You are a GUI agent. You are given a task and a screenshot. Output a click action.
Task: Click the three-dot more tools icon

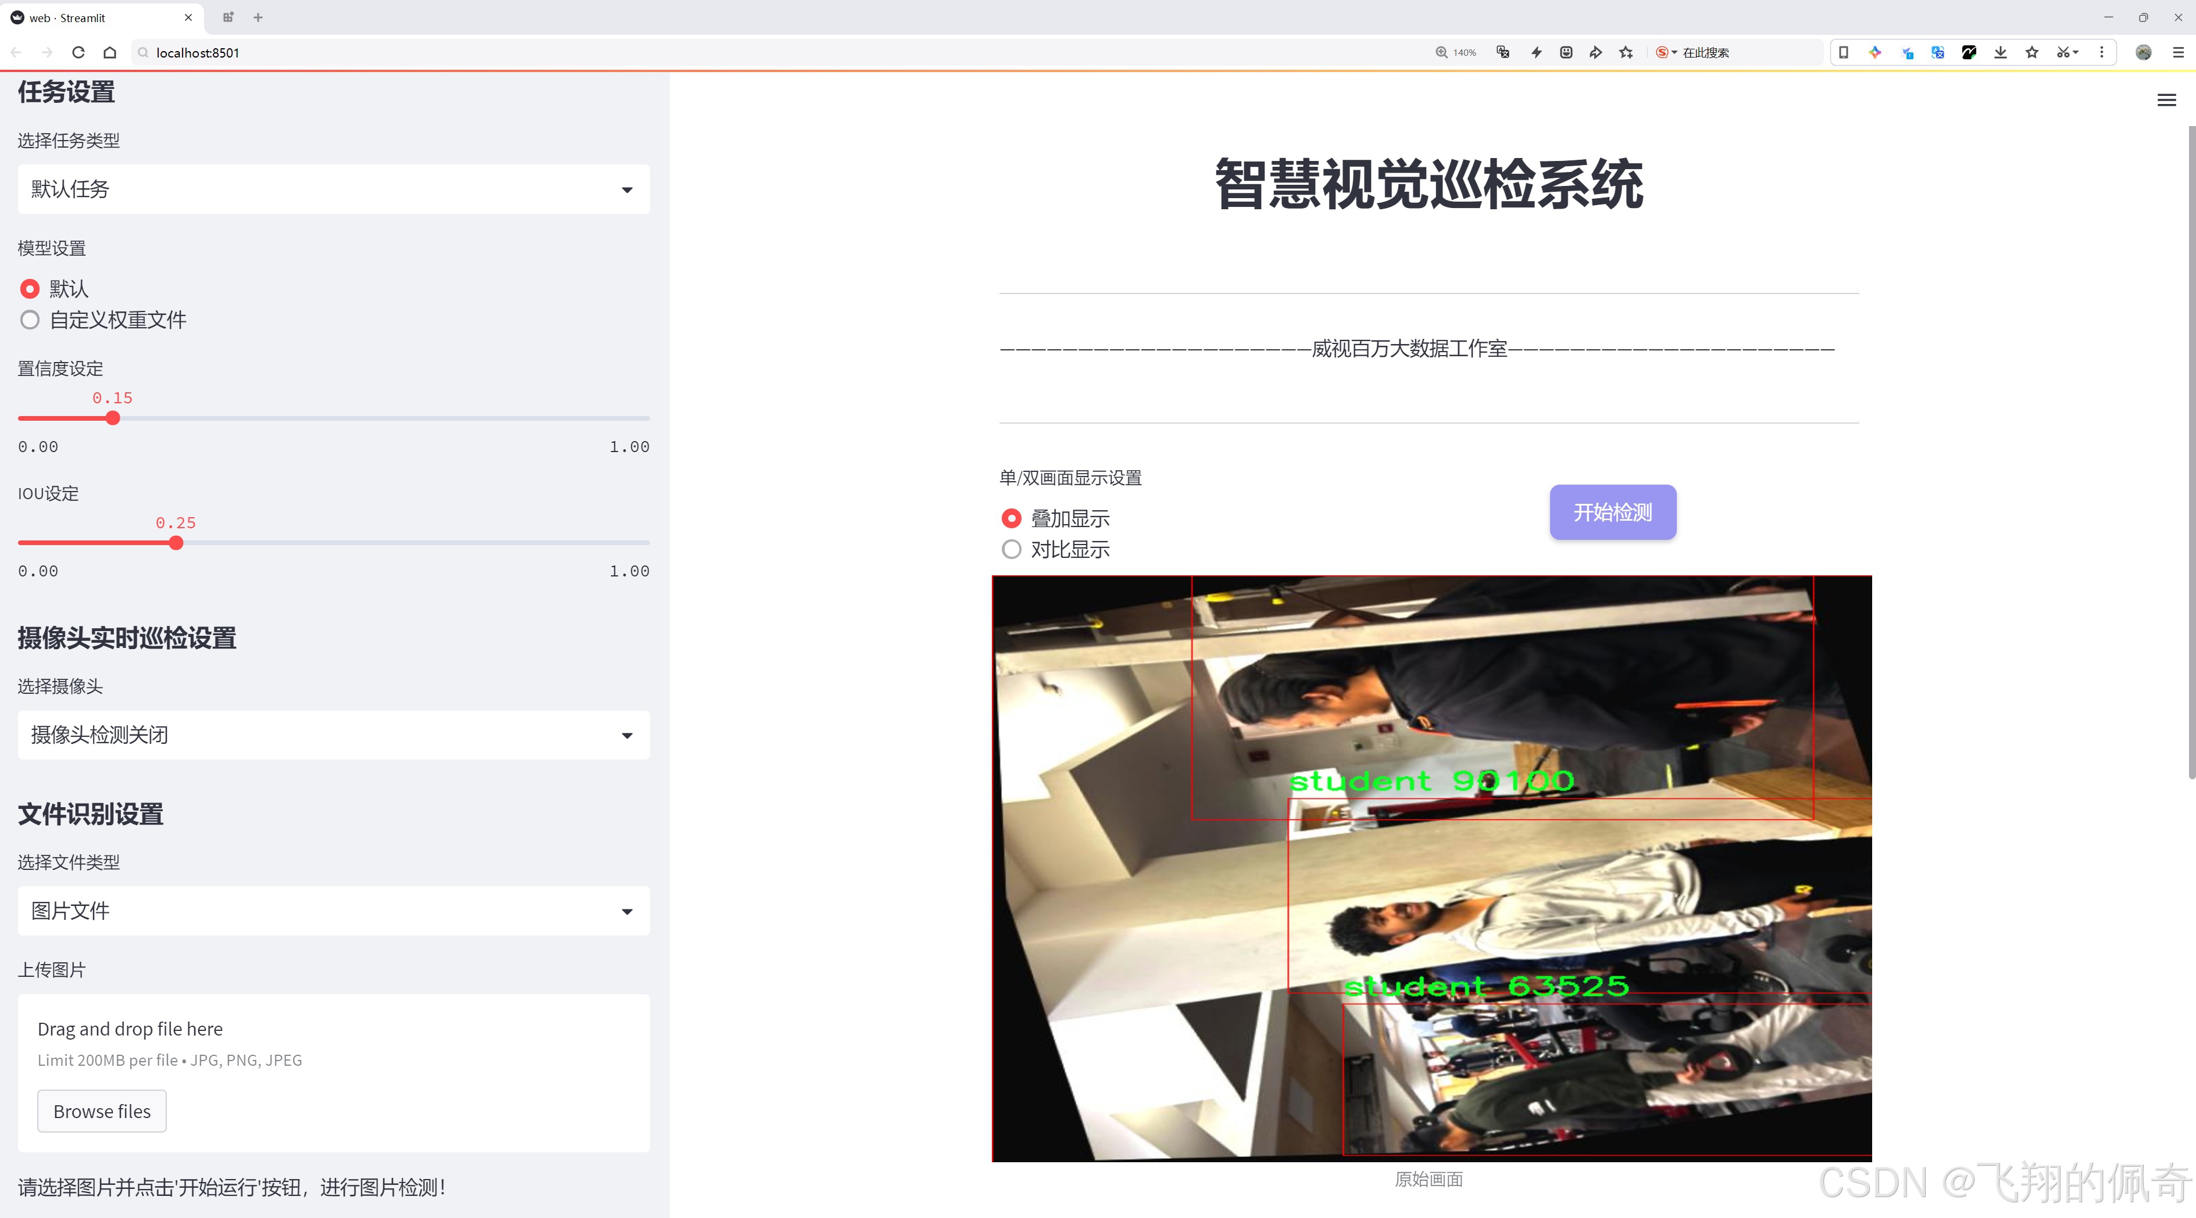click(2101, 53)
